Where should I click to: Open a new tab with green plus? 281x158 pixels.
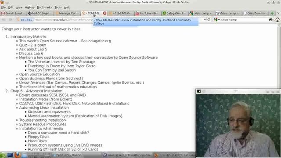click(272, 13)
